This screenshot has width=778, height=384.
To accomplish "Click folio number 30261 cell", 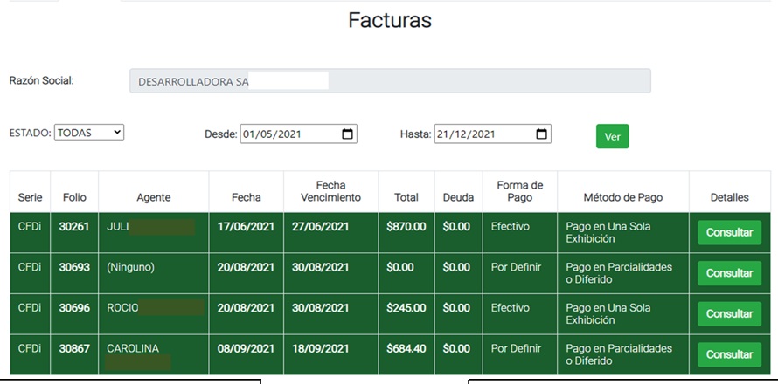I will pyautogui.click(x=74, y=227).
